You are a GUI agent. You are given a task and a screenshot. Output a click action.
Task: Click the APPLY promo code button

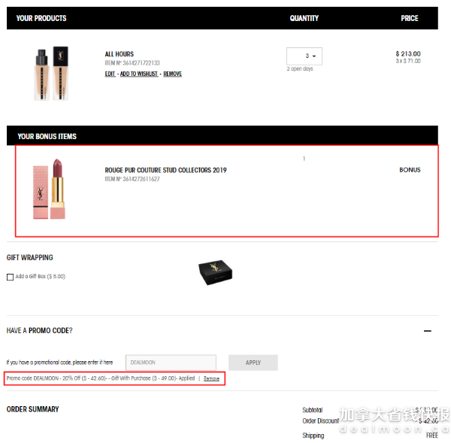coord(253,363)
